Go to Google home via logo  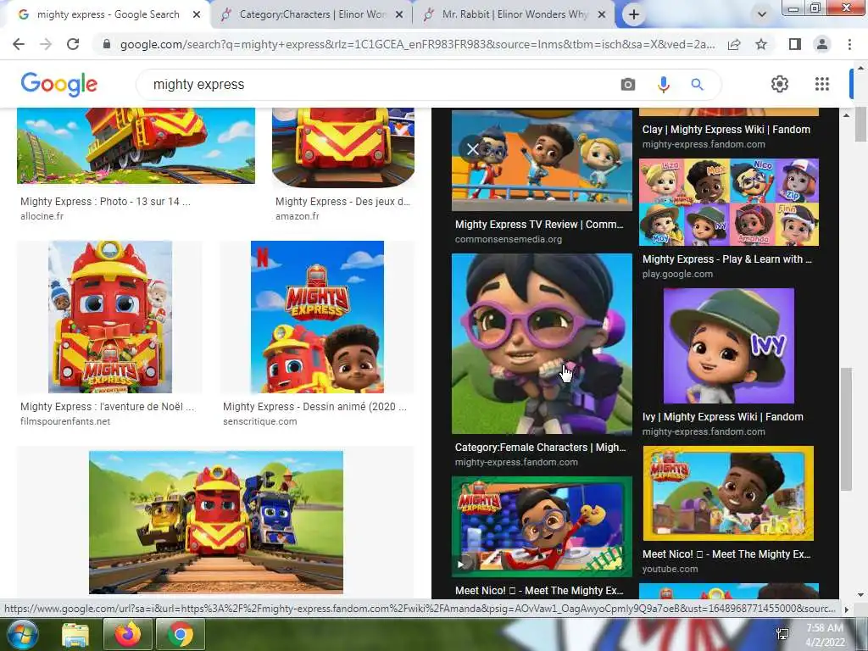tap(59, 84)
